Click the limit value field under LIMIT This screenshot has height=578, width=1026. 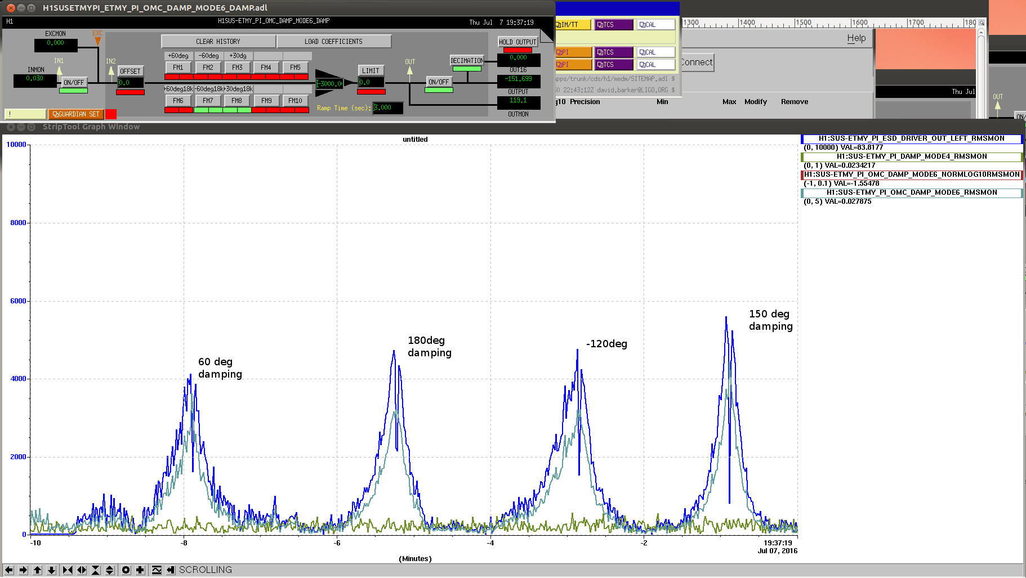coord(371,82)
